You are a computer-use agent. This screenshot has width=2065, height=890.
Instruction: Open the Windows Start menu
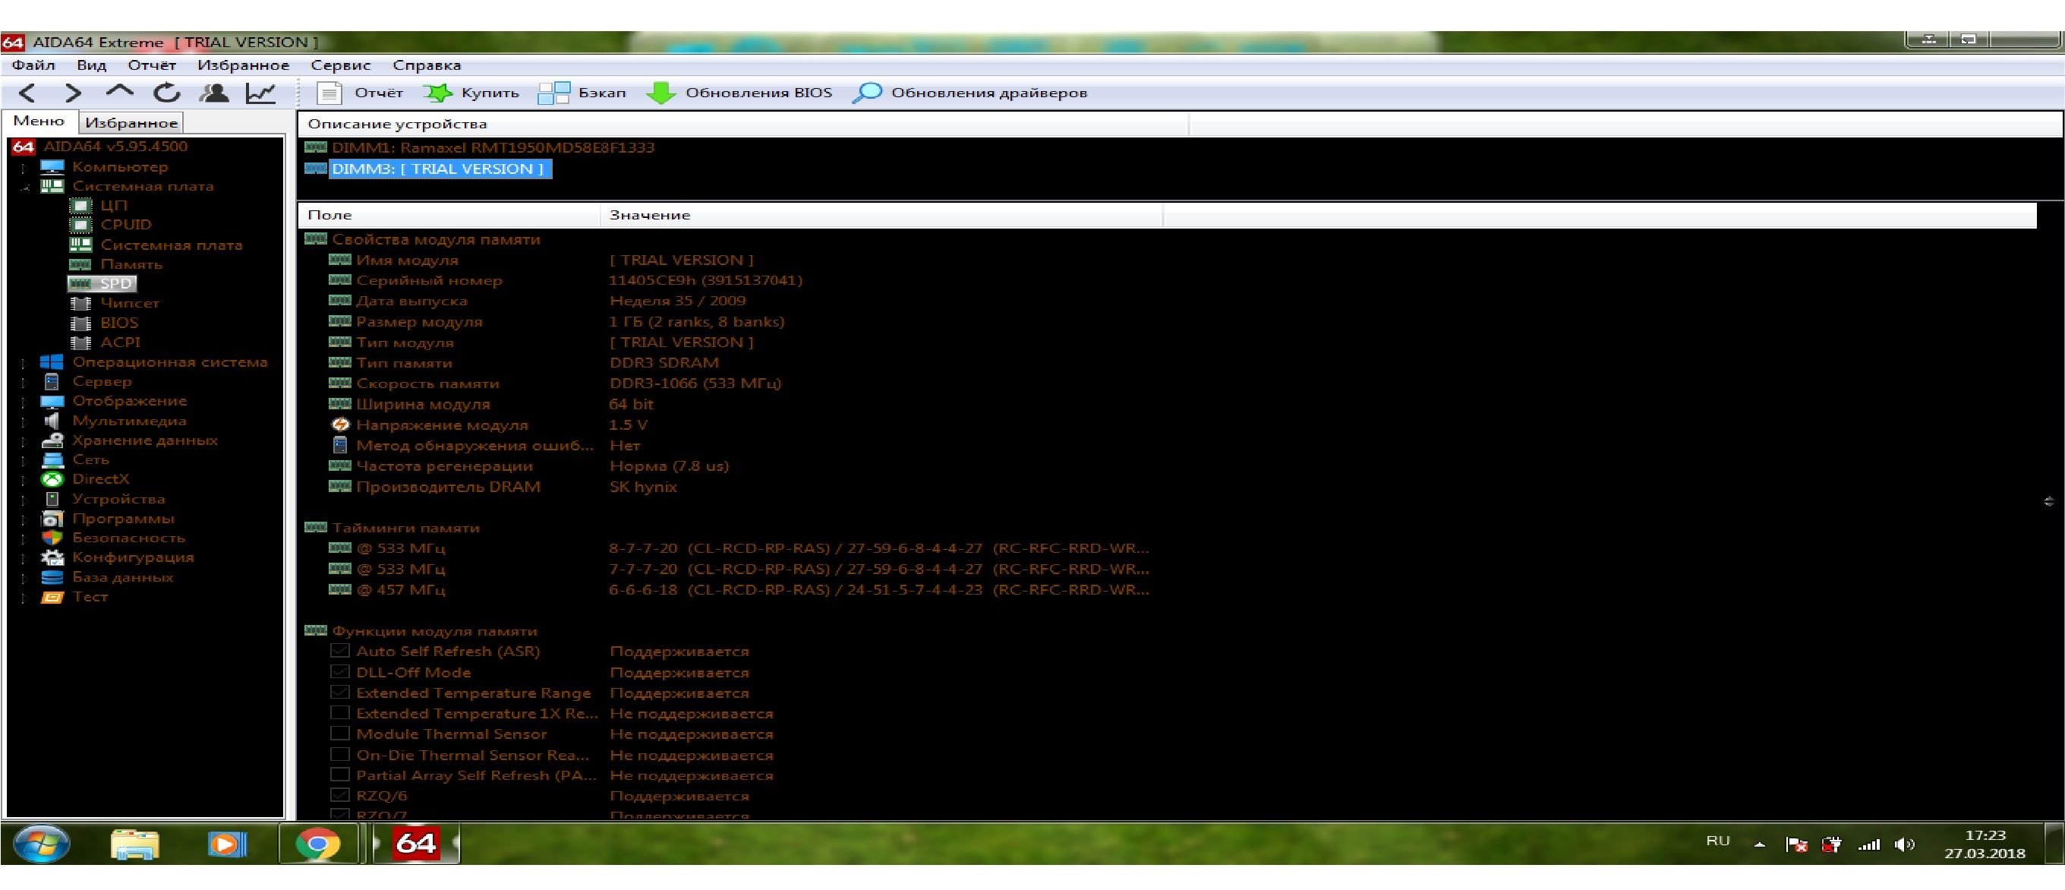[x=41, y=844]
